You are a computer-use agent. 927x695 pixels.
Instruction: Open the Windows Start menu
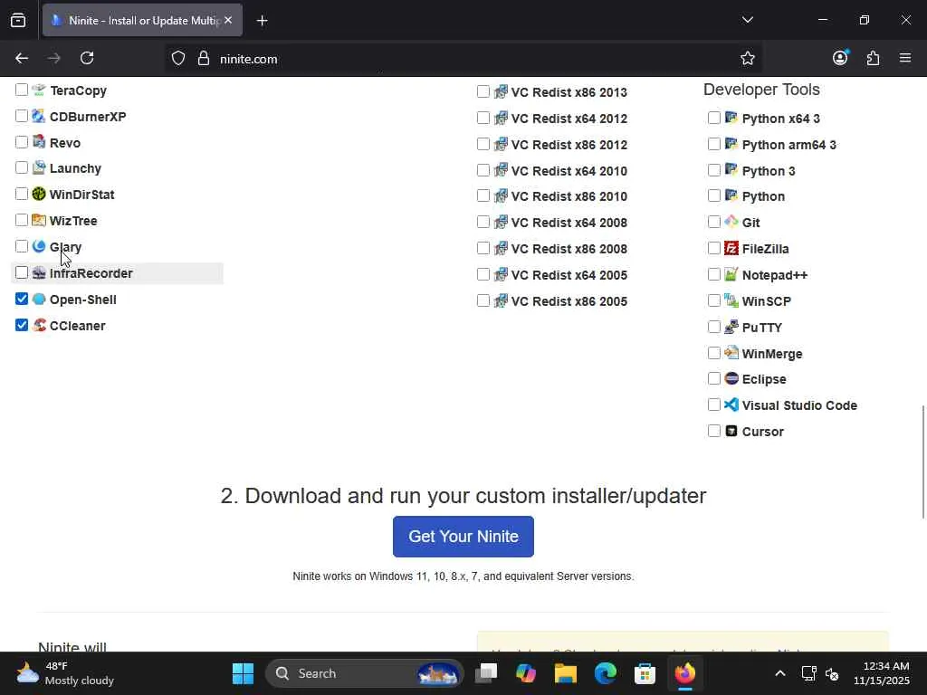(x=243, y=673)
